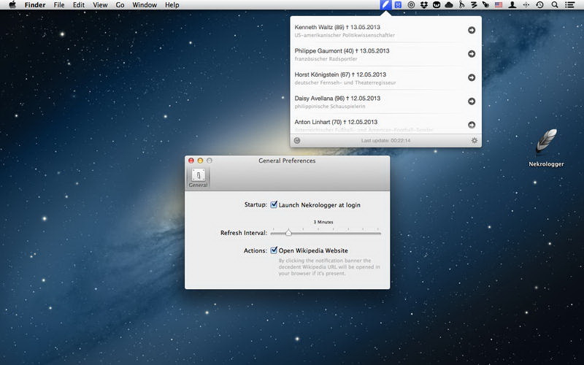Open arrow next to Anton Linhart entry

[x=472, y=124]
